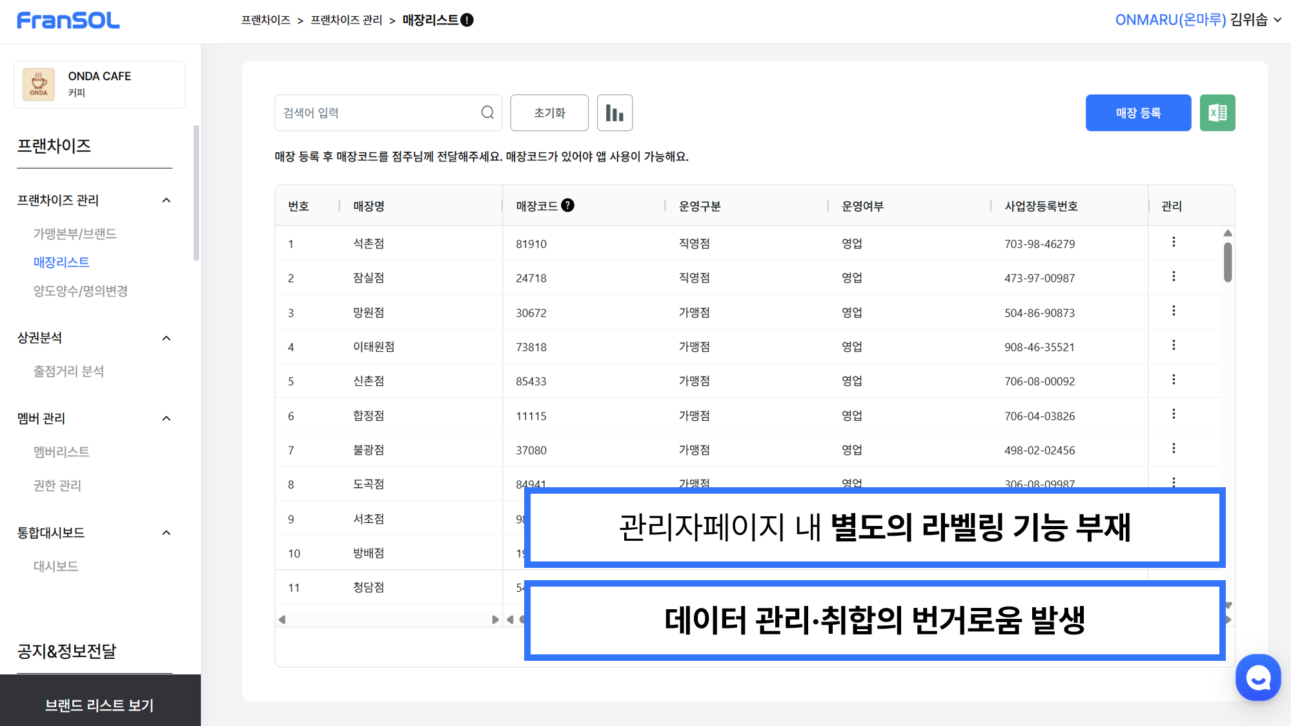Click store code 81910
1291x726 pixels.
pyautogui.click(x=531, y=244)
